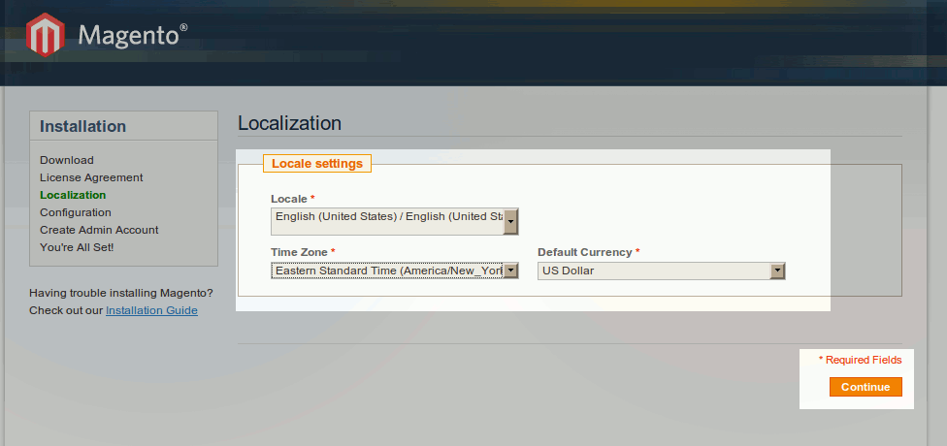
Task: Click the Localization page heading
Action: pyautogui.click(x=289, y=123)
